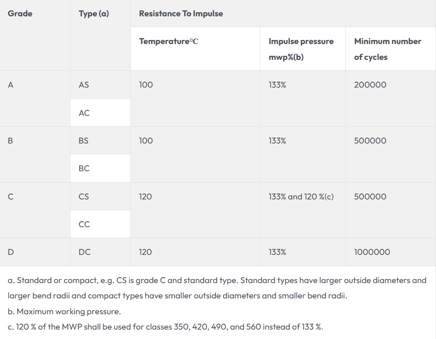Click the CC type cell
Viewport: 436px width, 339px height.
(84, 224)
